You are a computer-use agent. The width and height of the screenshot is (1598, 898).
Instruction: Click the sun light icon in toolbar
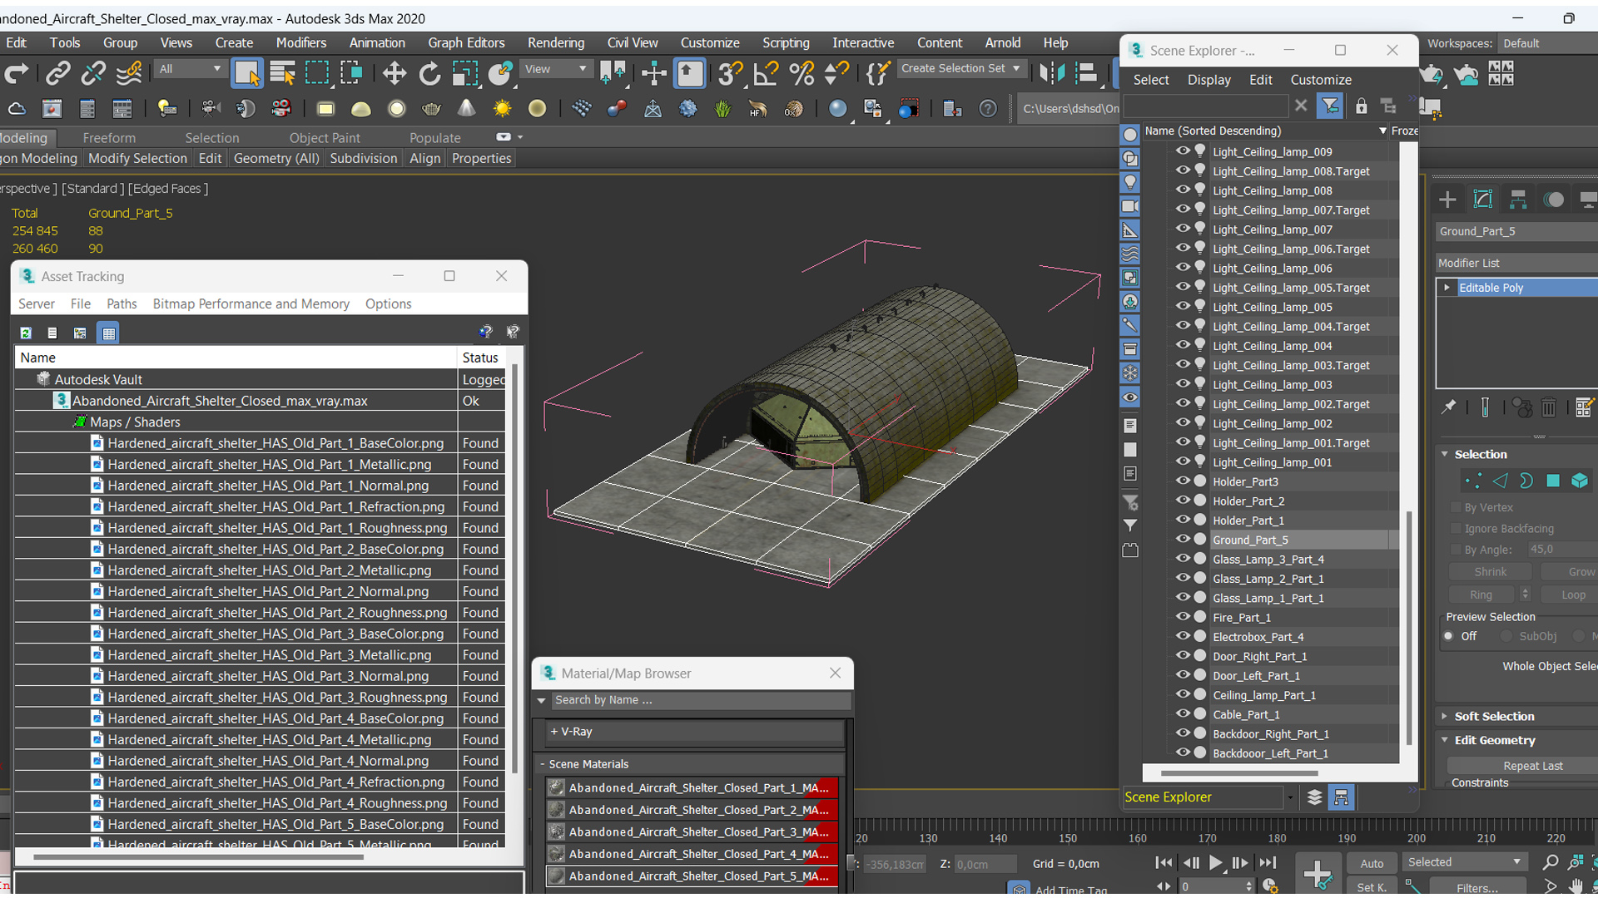502,109
